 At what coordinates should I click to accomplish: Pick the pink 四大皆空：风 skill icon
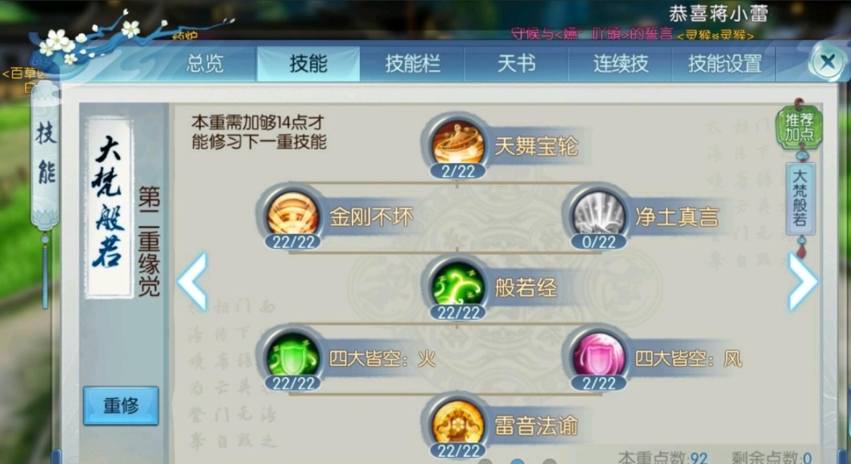(x=599, y=355)
